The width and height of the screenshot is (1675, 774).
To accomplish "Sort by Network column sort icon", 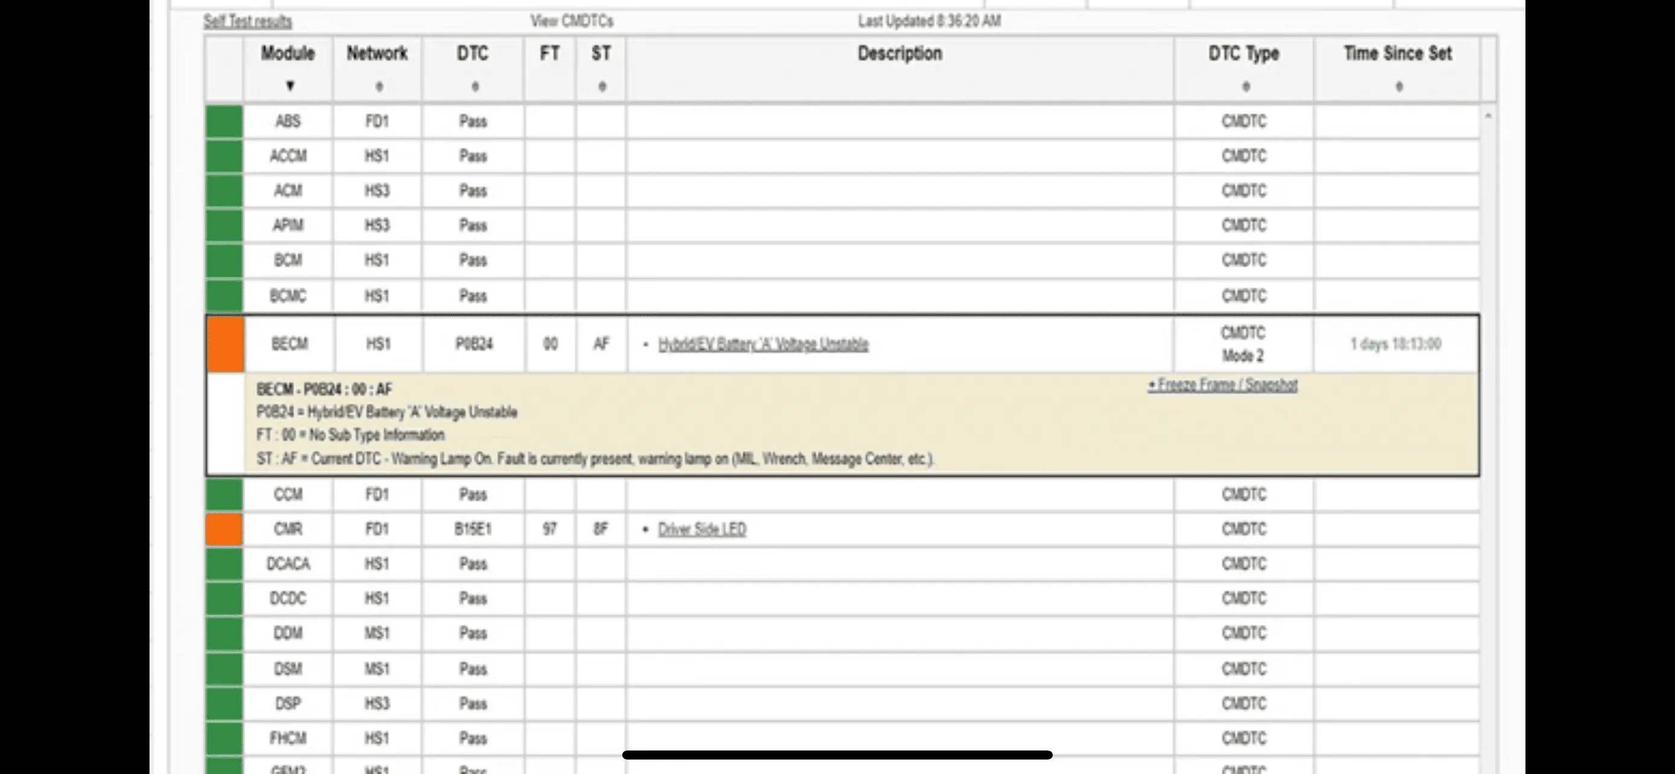I will point(379,86).
